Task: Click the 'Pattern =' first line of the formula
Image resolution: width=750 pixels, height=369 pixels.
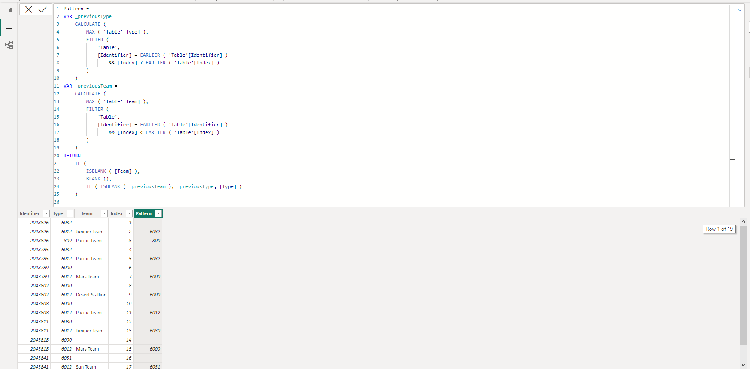Action: click(76, 9)
